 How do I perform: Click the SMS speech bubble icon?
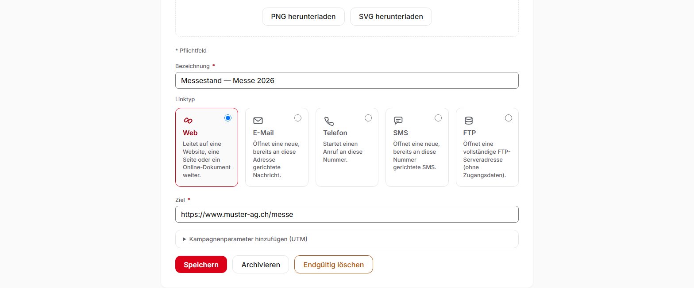[398, 121]
